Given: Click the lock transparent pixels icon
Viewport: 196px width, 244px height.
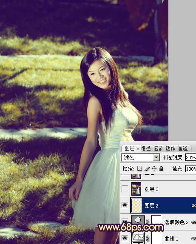Looking at the screenshot, I should (x=139, y=168).
